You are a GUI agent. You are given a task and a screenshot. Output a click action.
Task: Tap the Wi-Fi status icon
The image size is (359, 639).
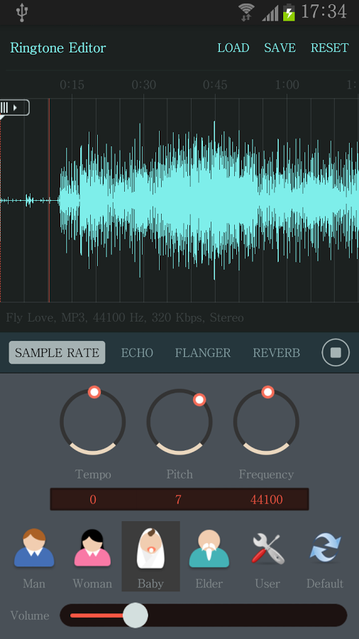tap(246, 12)
